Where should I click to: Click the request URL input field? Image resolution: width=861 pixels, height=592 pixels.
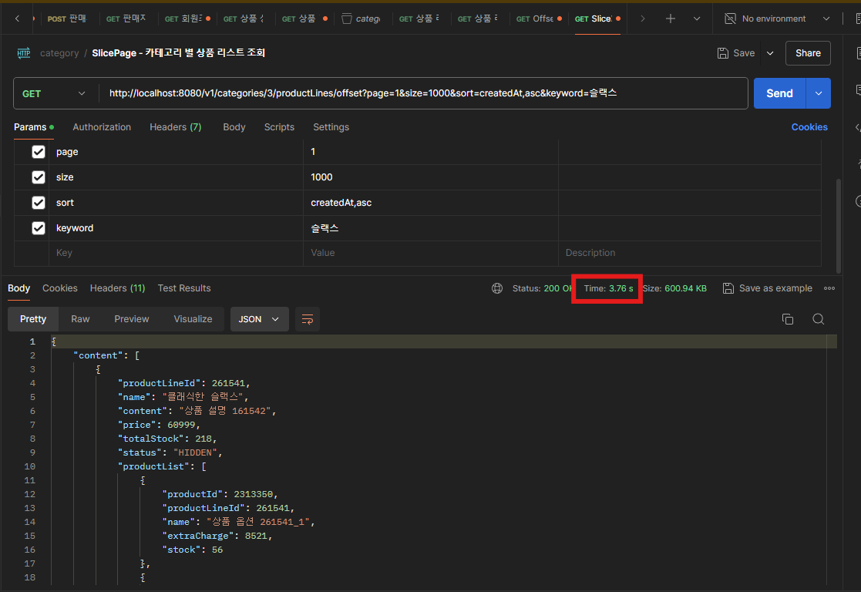coord(423,93)
